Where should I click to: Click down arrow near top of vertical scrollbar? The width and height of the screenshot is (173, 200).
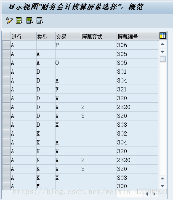162,52
